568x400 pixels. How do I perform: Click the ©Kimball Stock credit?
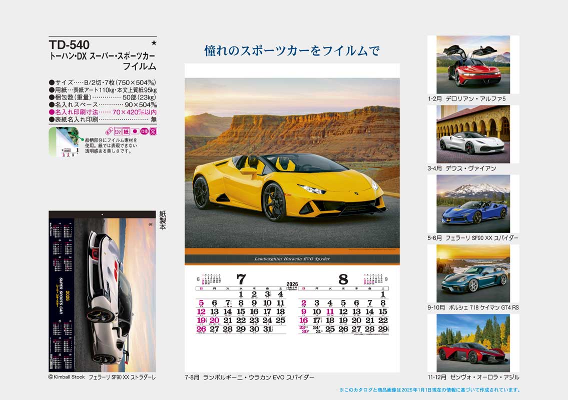(67, 377)
